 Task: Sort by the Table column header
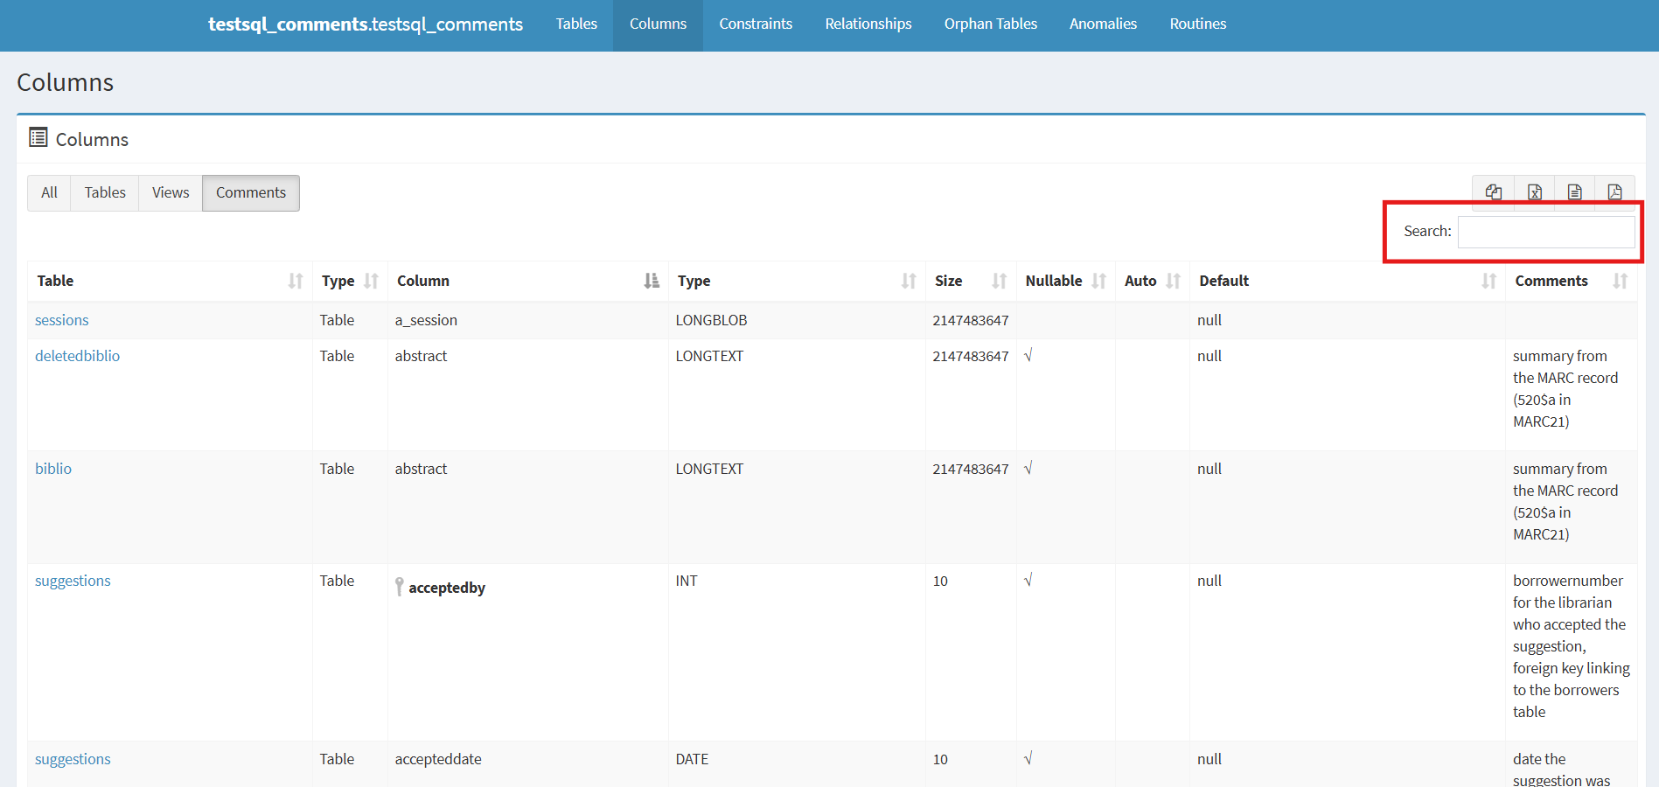point(170,281)
